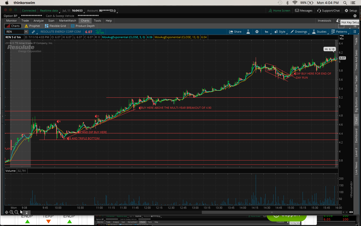This screenshot has width=361, height=226.
Task: Open the Prophet sub-tab
Action: 32,26
